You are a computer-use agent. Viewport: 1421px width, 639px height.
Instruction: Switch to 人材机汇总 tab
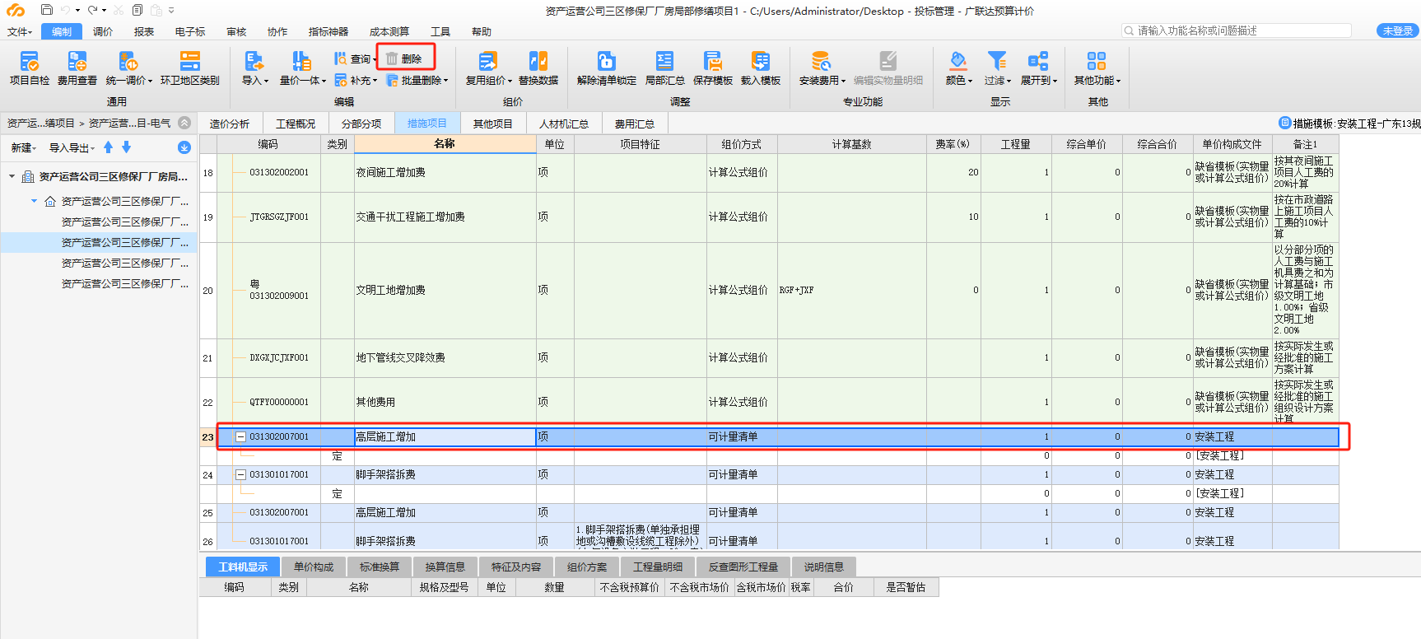point(564,124)
